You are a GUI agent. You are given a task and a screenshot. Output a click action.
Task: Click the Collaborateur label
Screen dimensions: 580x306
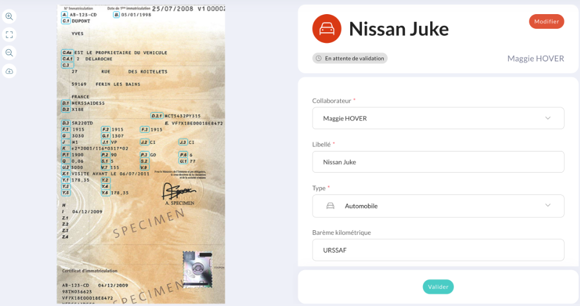coord(331,100)
